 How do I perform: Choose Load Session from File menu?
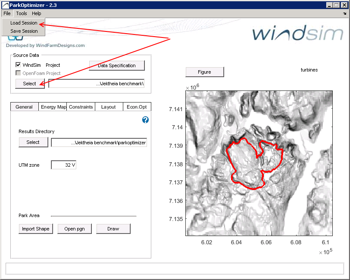(24, 23)
